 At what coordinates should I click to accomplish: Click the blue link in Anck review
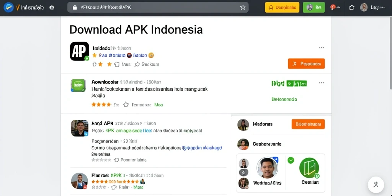click(x=202, y=148)
